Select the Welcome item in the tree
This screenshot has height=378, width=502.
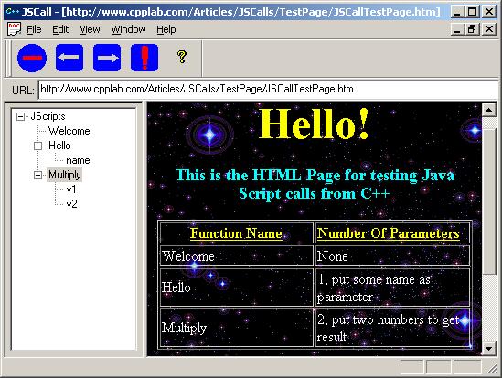click(69, 131)
